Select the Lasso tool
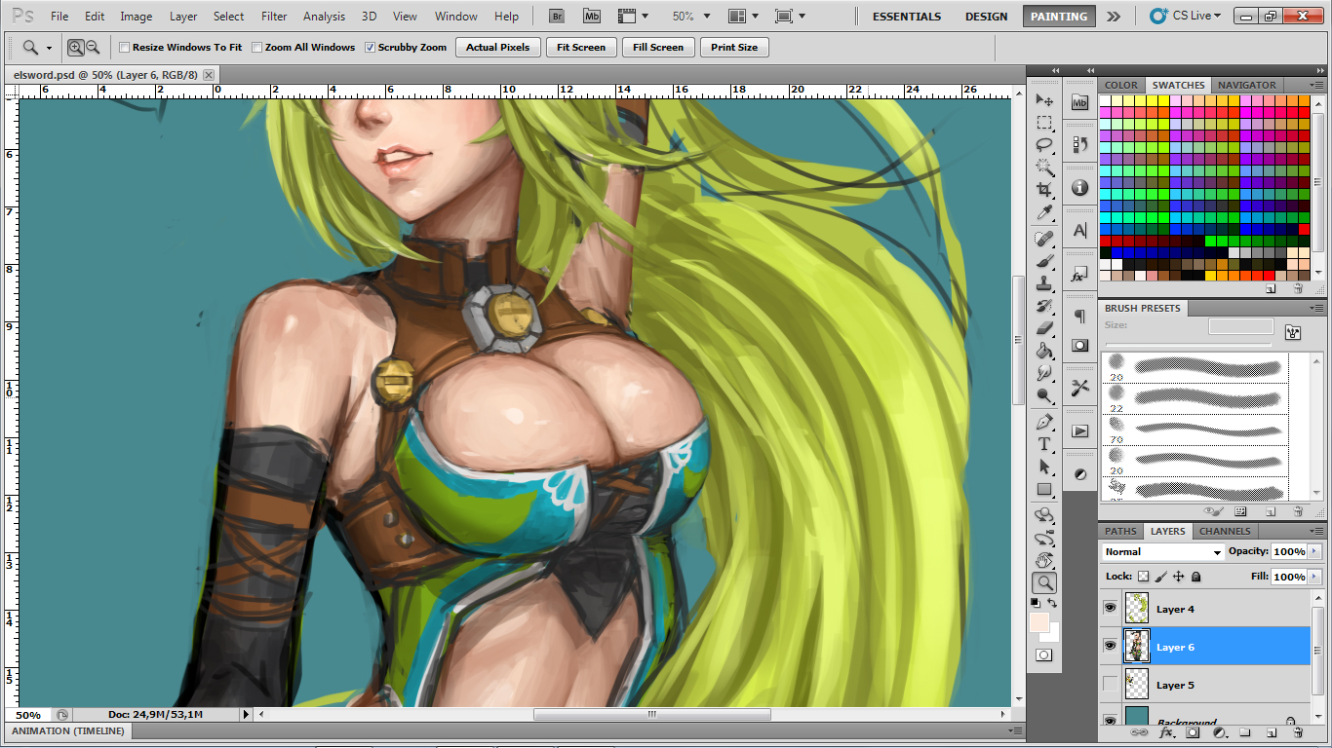The width and height of the screenshot is (1332, 748). 1044,145
